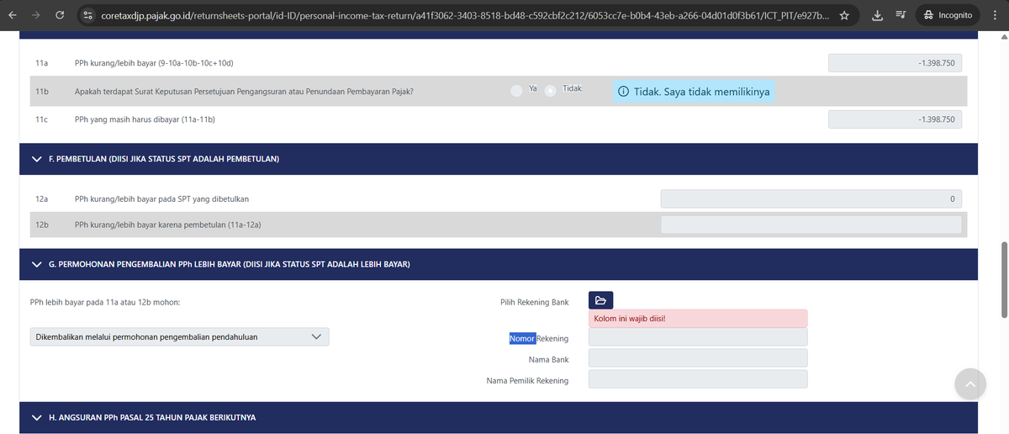This screenshot has width=1009, height=434.
Task: Collapse section F. Pembetulan
Action: [36, 159]
